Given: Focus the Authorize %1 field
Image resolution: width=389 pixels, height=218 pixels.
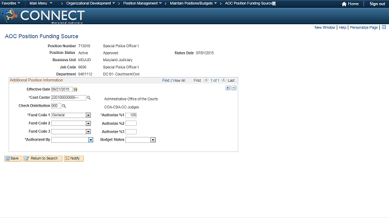Looking at the screenshot, I should [131, 115].
